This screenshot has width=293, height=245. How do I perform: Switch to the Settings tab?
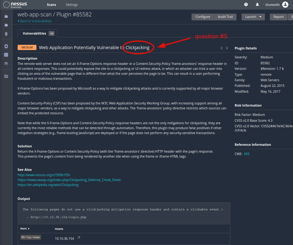click(72, 5)
